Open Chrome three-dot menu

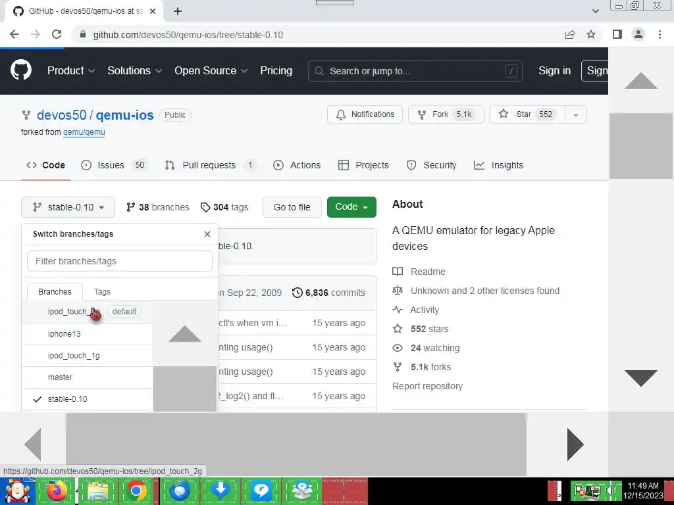click(660, 34)
